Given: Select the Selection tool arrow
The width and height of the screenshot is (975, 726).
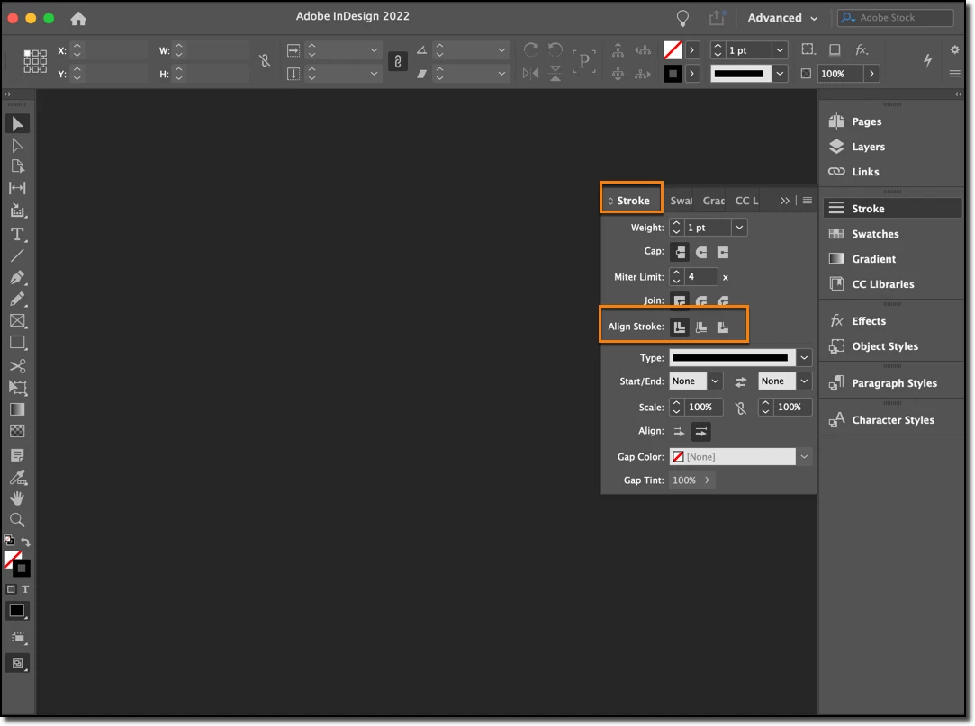Looking at the screenshot, I should 17,123.
